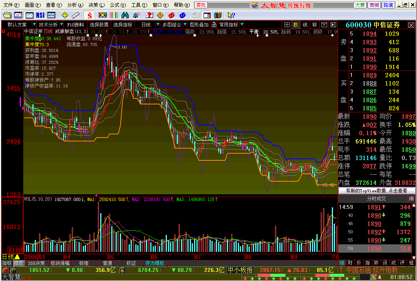Select the 势 tab in quote panel
This screenshot has width=417, height=281.
click(376, 263)
